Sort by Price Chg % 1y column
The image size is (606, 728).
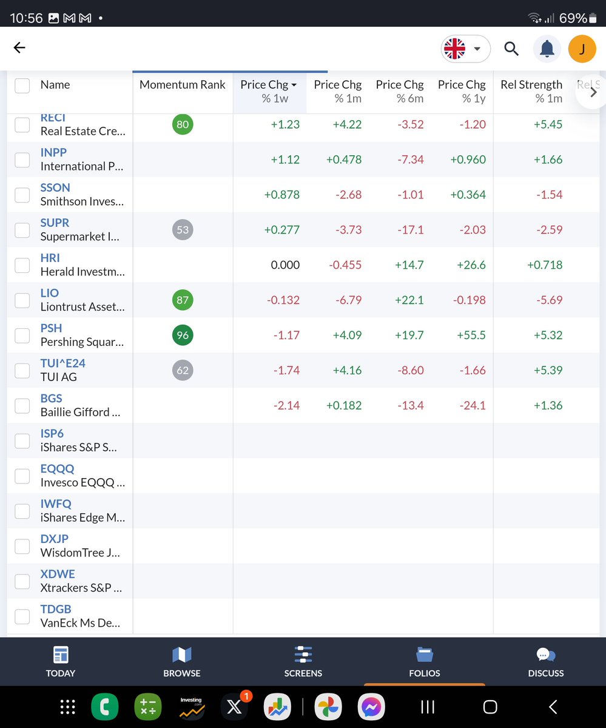coord(462,92)
